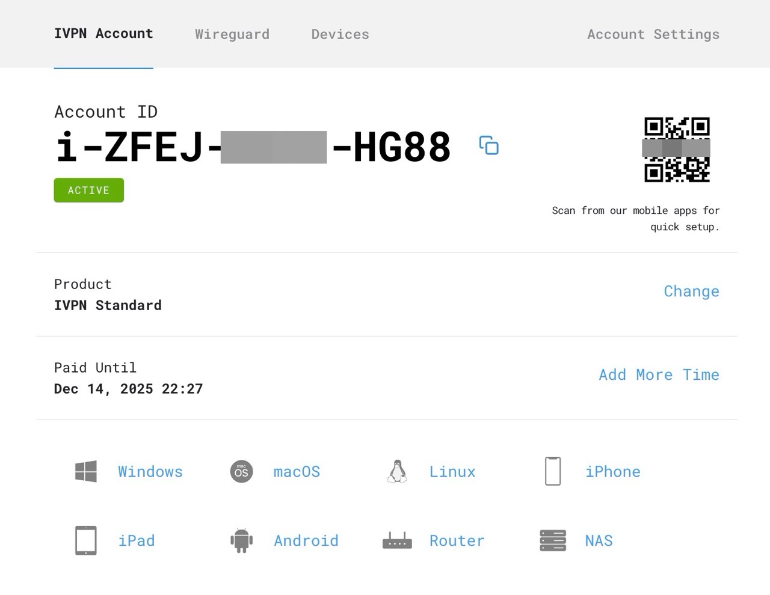Click the Router device icon
The height and width of the screenshot is (595, 770).
tap(397, 540)
